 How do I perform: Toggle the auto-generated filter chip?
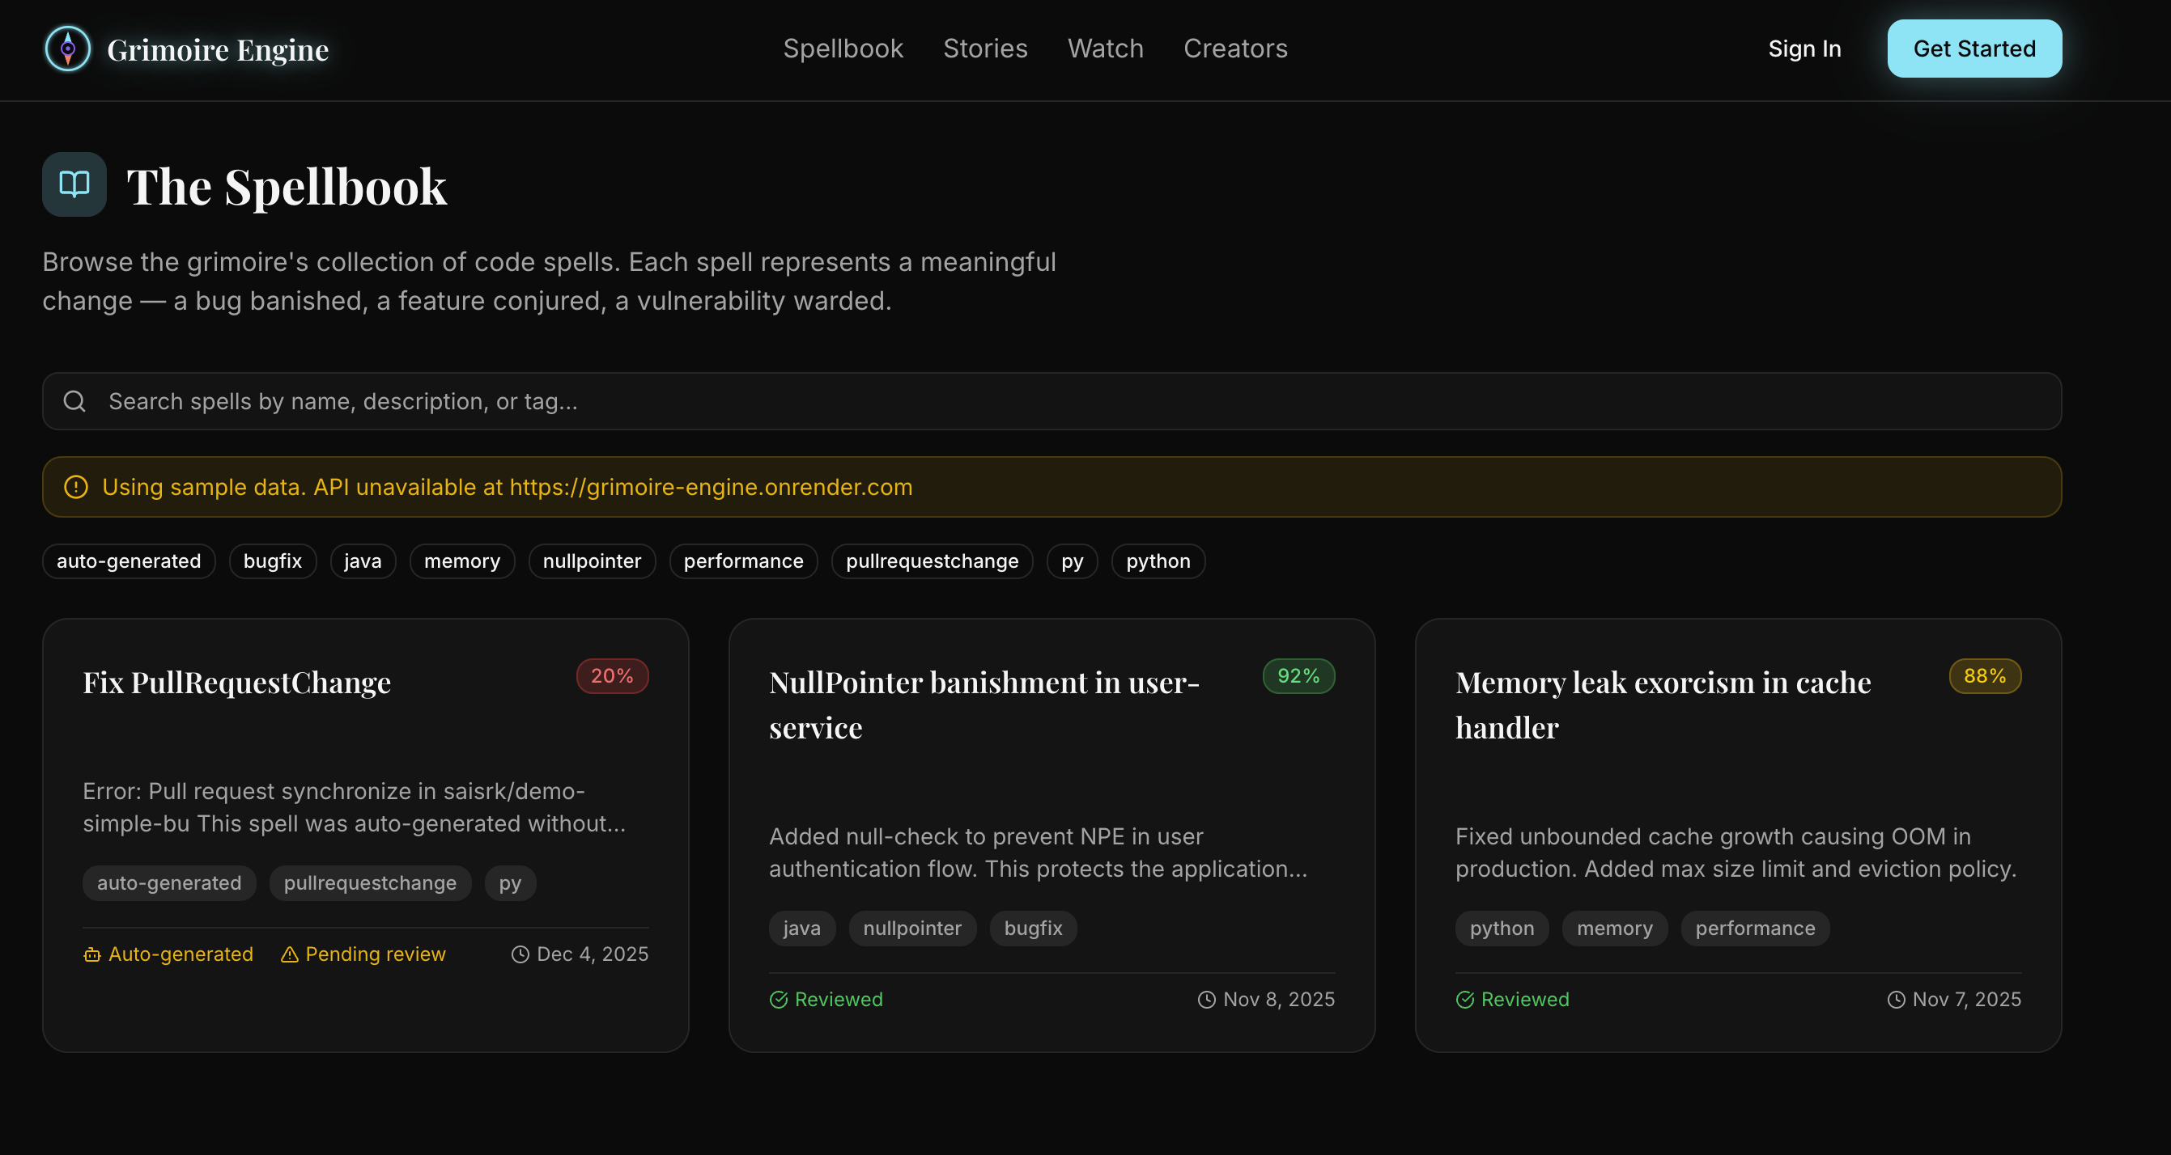coord(129,561)
